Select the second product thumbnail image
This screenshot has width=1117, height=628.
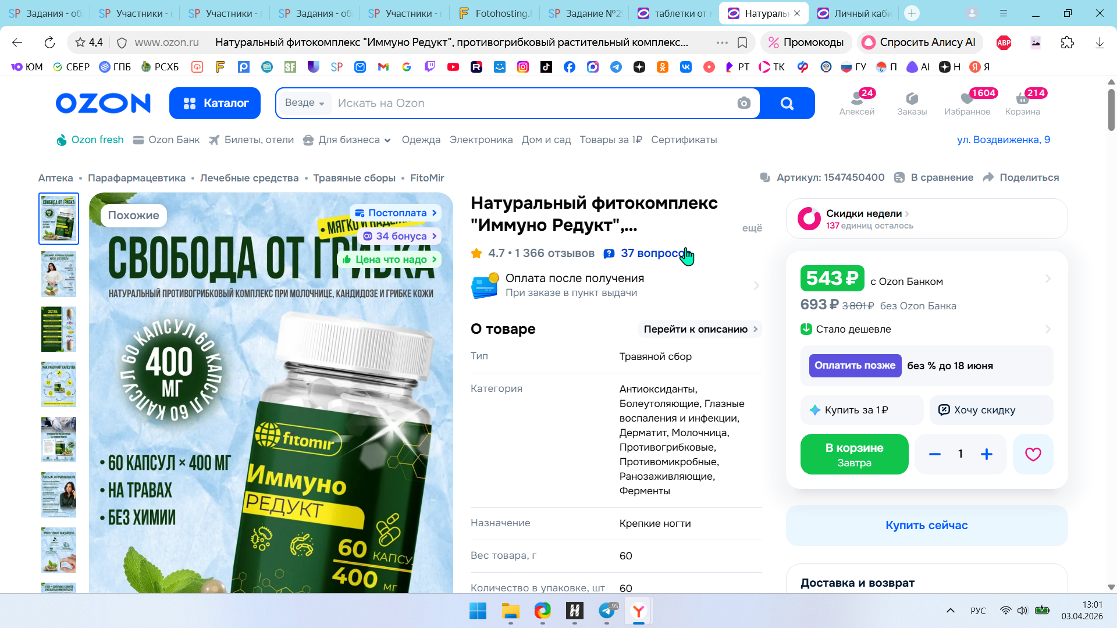tap(59, 274)
